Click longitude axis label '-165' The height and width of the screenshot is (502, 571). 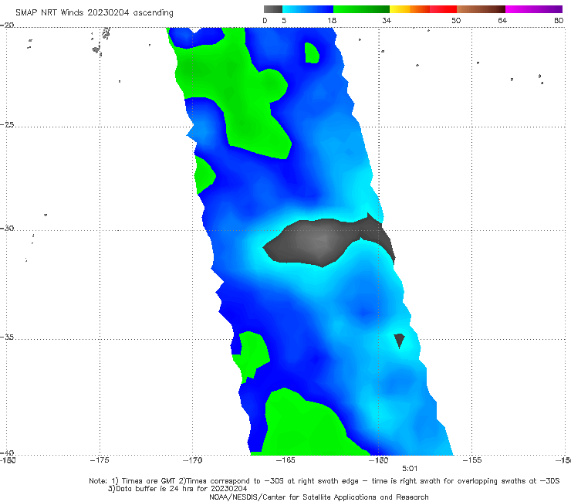285,460
